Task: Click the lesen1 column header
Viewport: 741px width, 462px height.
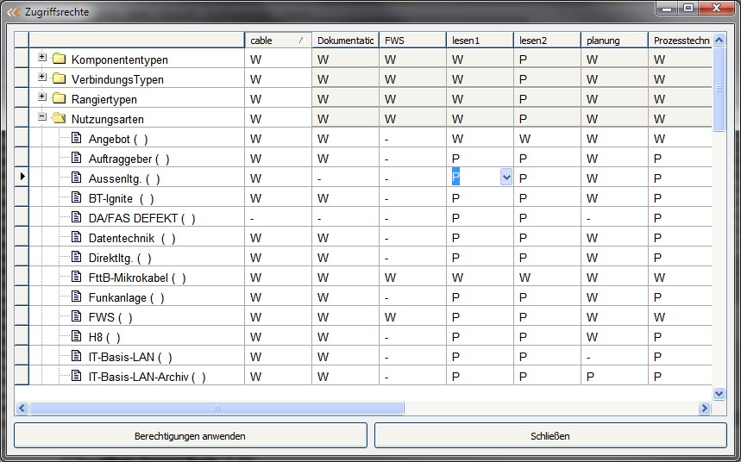Action: [480, 41]
